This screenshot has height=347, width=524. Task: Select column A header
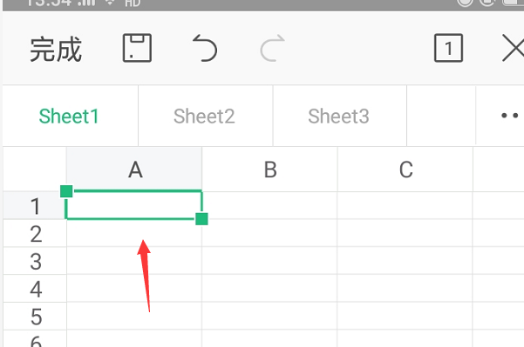tap(134, 170)
